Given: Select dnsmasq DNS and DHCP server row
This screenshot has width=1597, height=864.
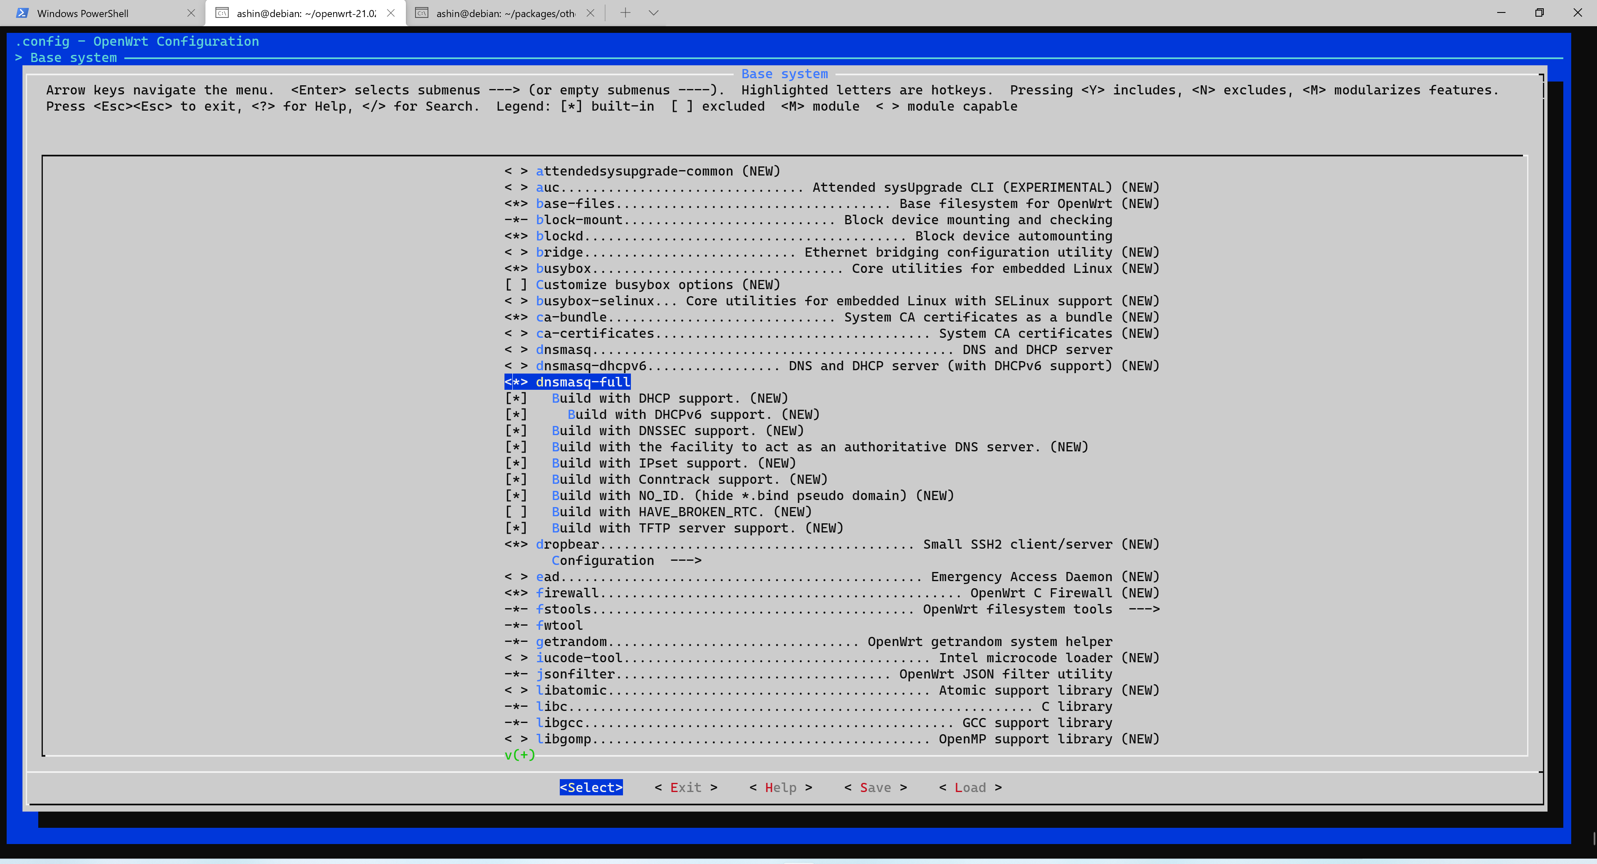Looking at the screenshot, I should [808, 350].
